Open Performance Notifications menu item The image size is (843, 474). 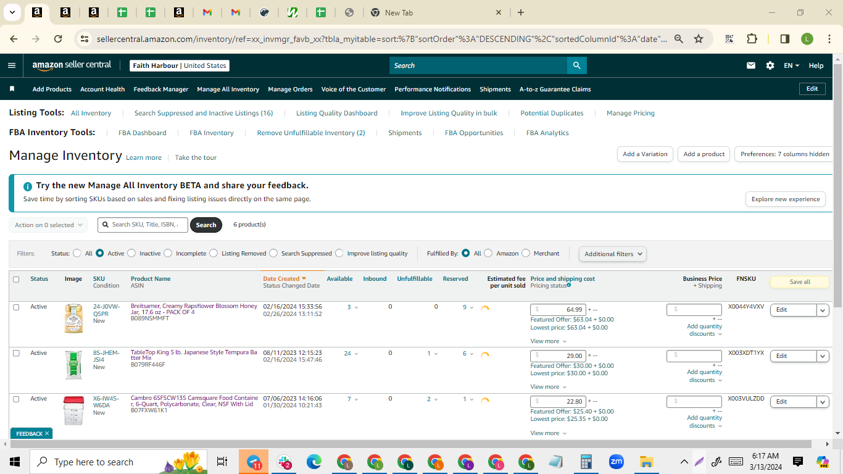tap(433, 89)
